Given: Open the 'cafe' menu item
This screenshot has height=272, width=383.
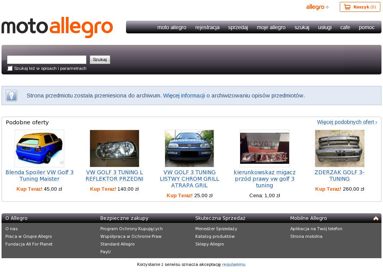Looking at the screenshot, I should click(345, 27).
